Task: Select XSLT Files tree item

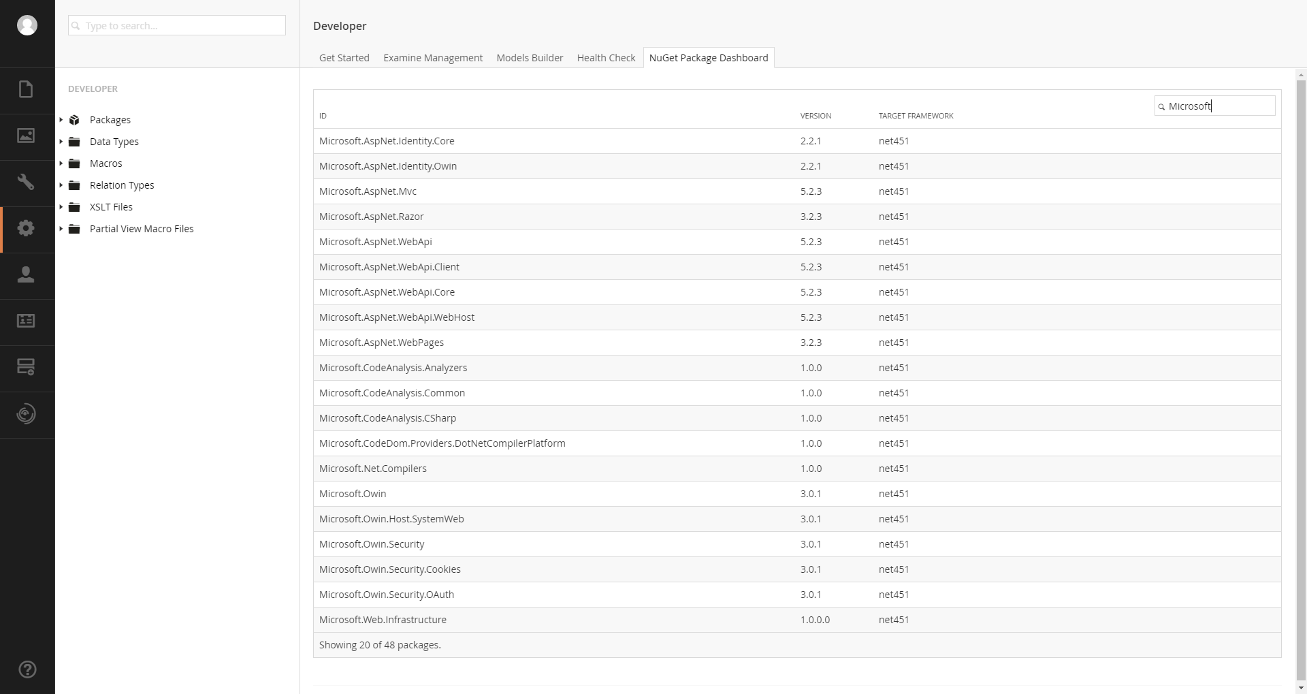Action: pyautogui.click(x=111, y=207)
